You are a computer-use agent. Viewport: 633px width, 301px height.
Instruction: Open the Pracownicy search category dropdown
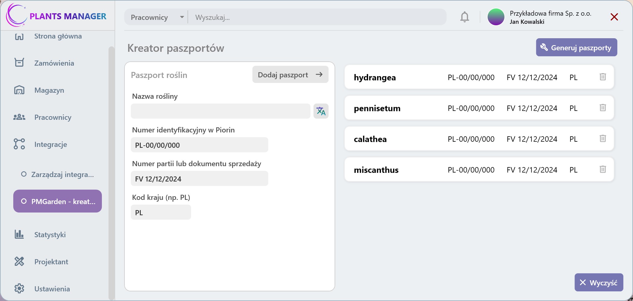(x=157, y=17)
